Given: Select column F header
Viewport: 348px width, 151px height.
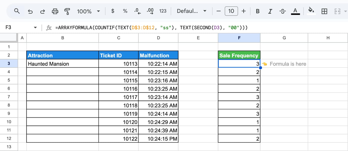Looking at the screenshot, I should pos(239,38).
